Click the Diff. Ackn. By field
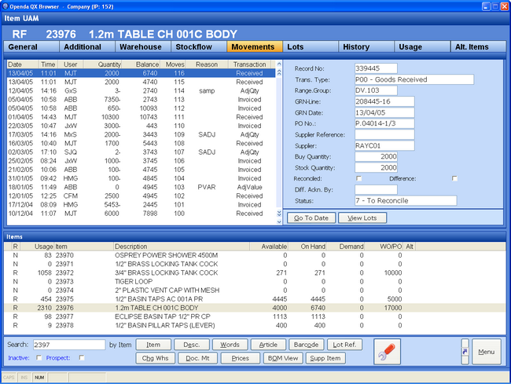Screen dimensions: 511x384 coord(376,190)
